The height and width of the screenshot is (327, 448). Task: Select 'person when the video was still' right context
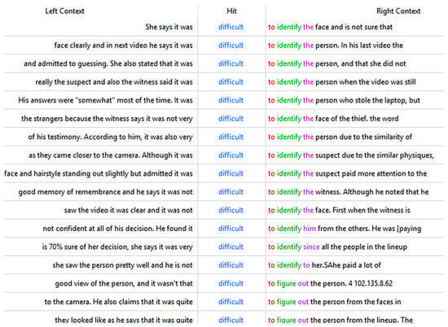[366, 82]
